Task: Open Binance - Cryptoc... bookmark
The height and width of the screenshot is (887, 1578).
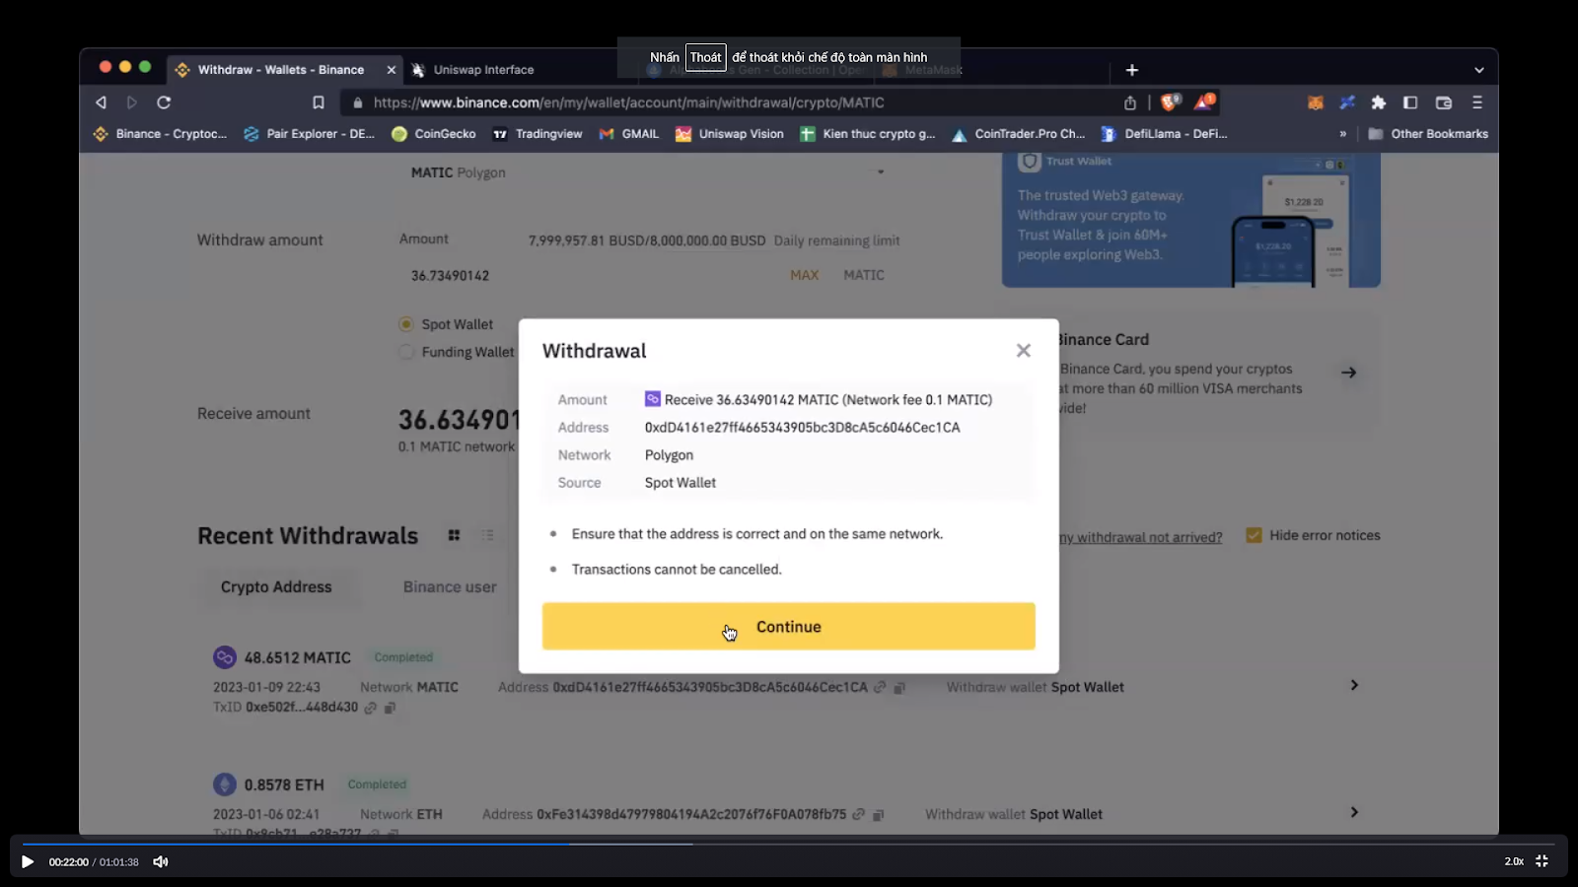Action: pos(160,134)
